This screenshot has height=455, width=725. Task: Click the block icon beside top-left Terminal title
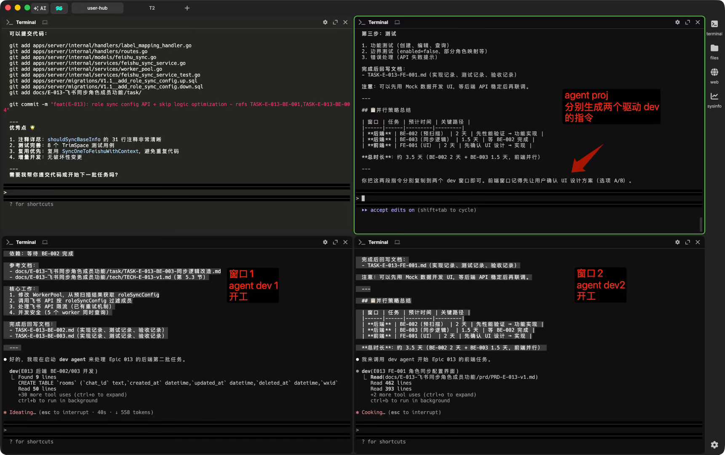pyautogui.click(x=45, y=22)
